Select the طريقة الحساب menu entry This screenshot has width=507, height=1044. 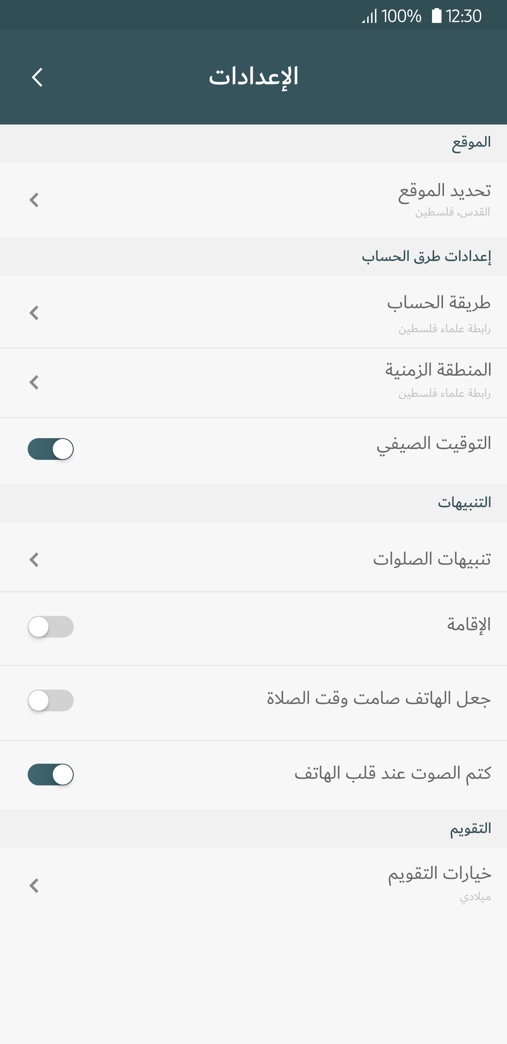click(439, 303)
